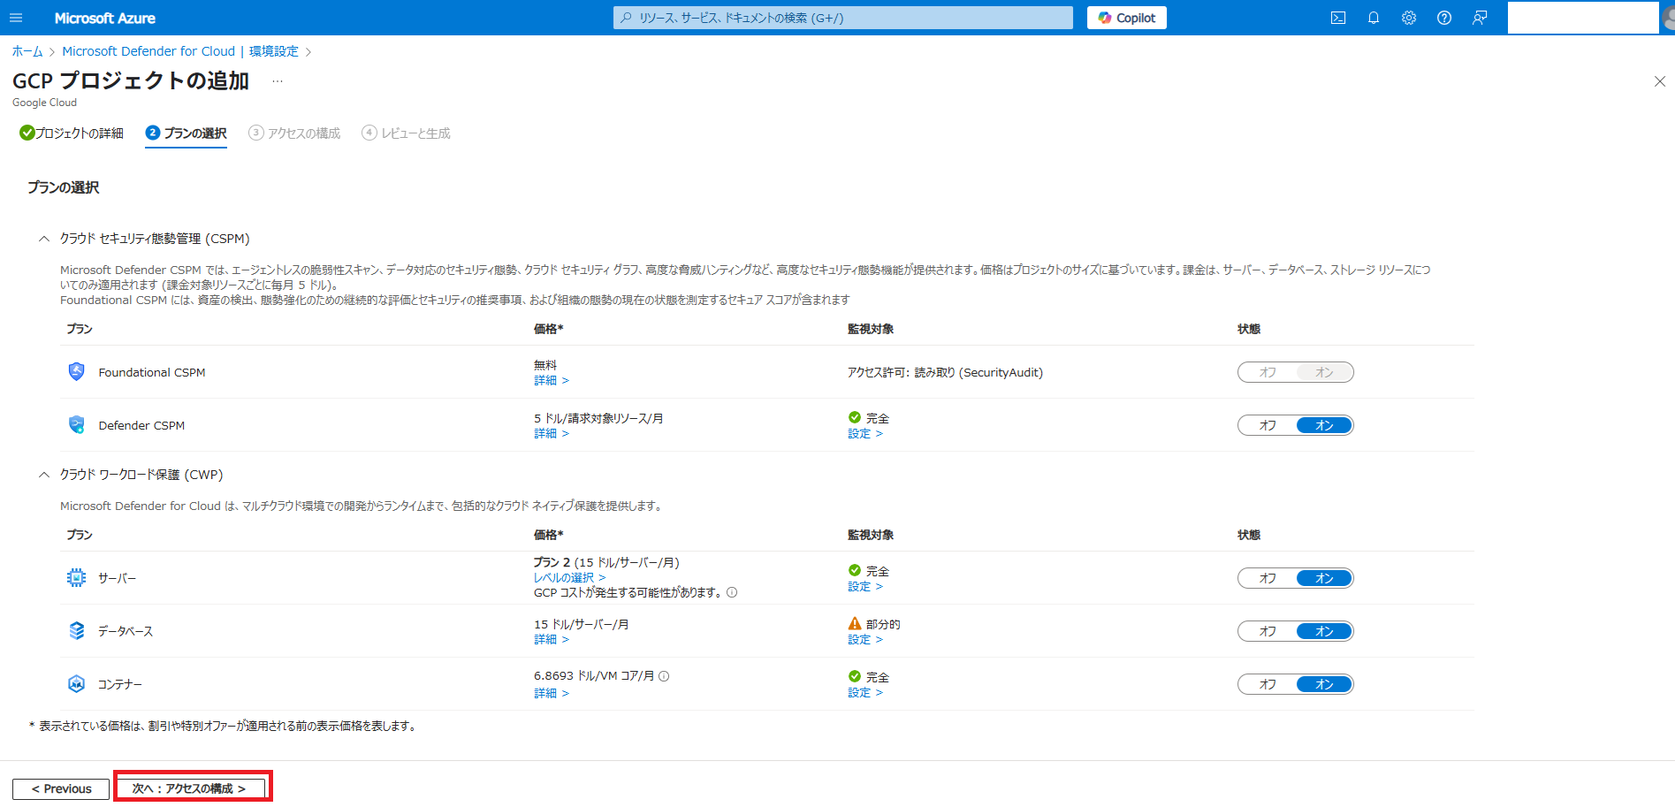Click the サーバー plan chip icon
Image resolution: width=1675 pixels, height=807 pixels.
point(77,577)
